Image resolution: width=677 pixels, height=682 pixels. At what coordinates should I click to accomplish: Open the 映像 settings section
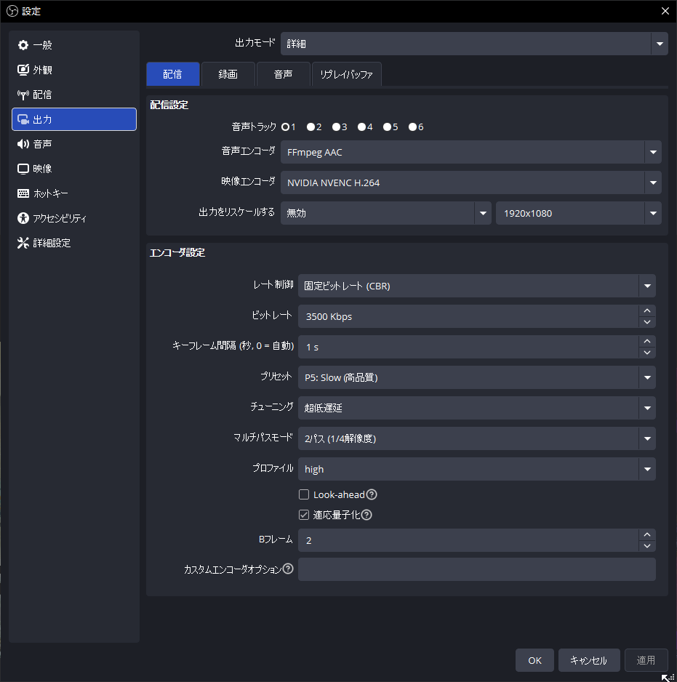click(x=40, y=168)
